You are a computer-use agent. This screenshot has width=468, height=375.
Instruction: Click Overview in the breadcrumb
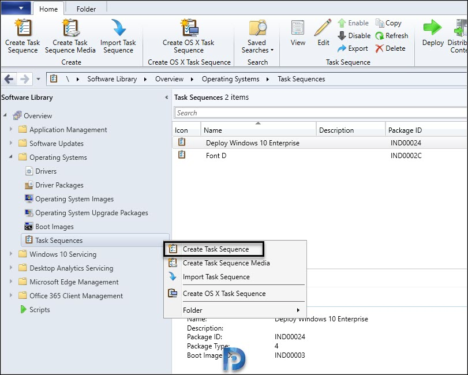tap(169, 79)
